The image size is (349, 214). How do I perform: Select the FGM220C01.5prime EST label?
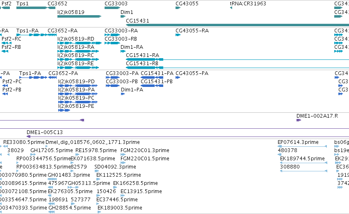click(x=145, y=159)
